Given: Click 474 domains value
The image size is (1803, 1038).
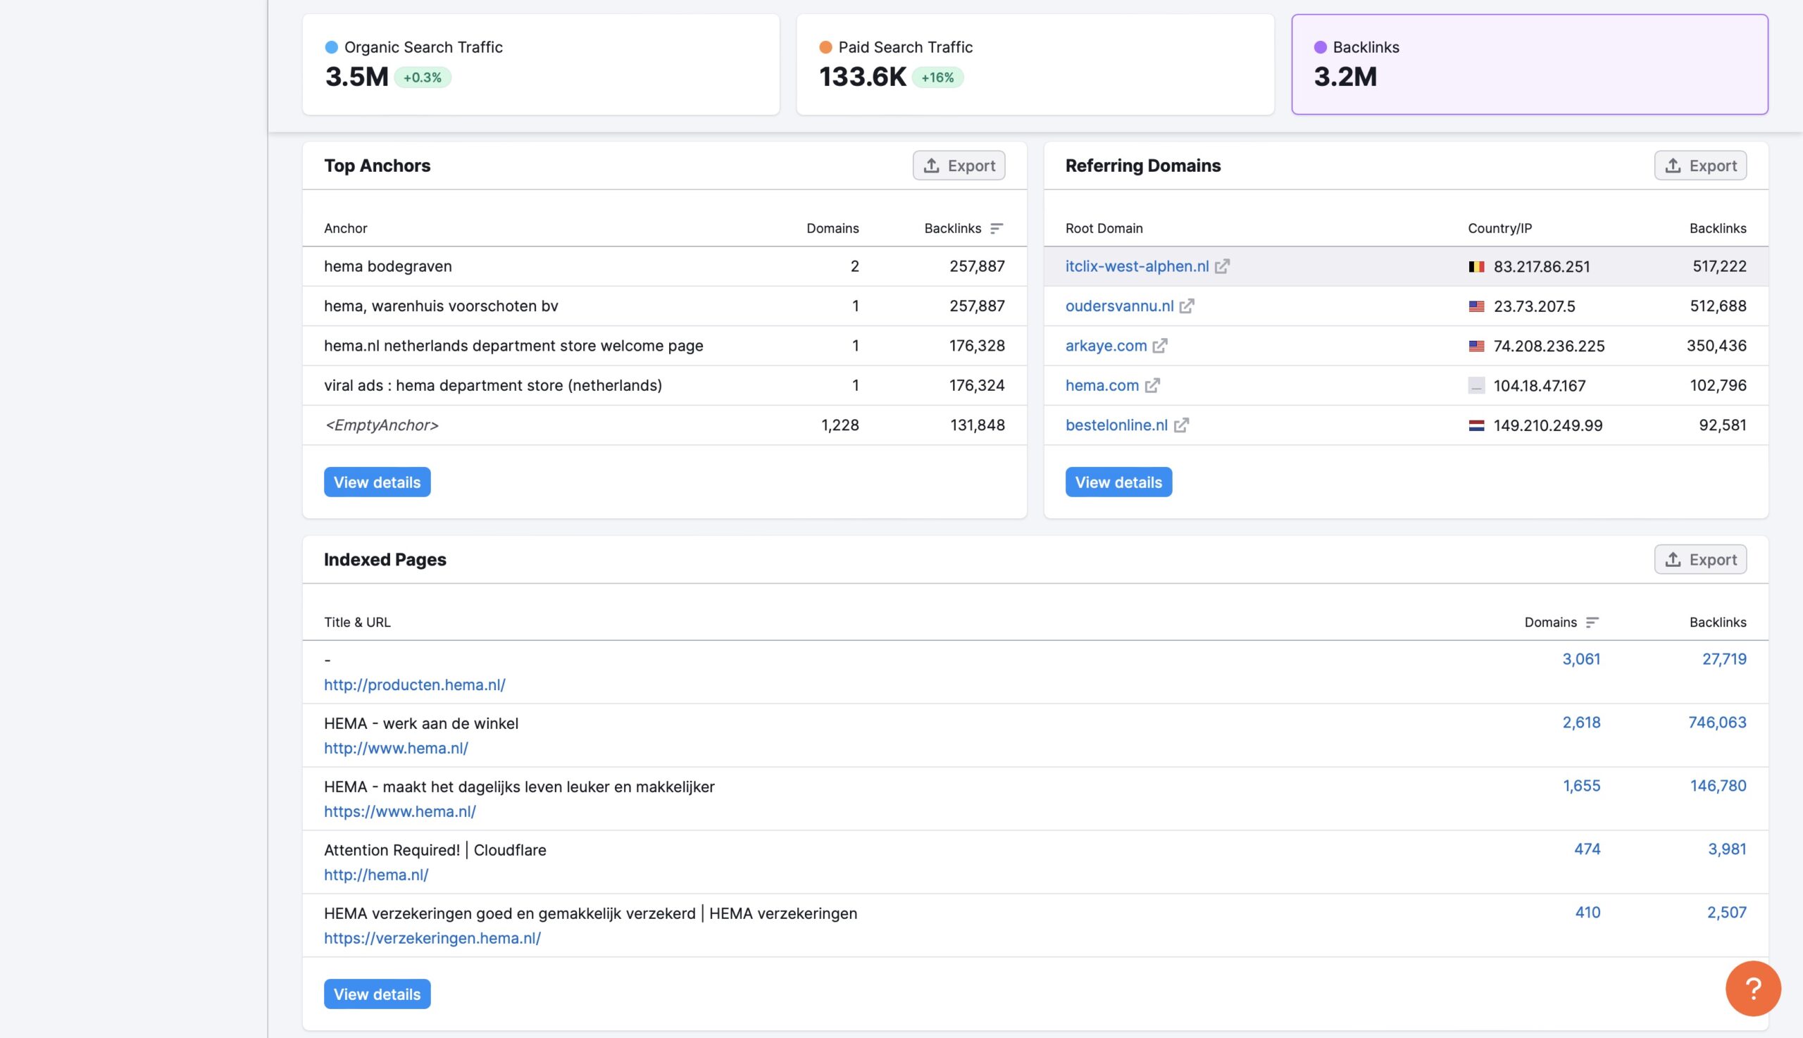Looking at the screenshot, I should (x=1587, y=849).
